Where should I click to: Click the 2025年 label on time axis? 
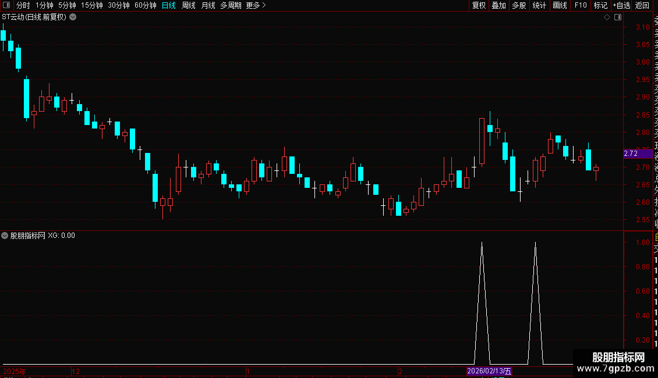pyautogui.click(x=15, y=371)
